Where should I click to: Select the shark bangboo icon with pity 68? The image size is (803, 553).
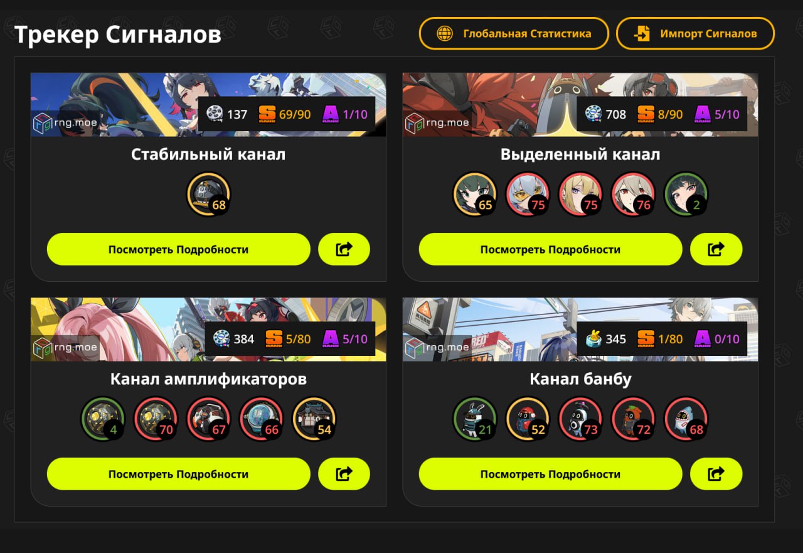pyautogui.click(x=686, y=419)
